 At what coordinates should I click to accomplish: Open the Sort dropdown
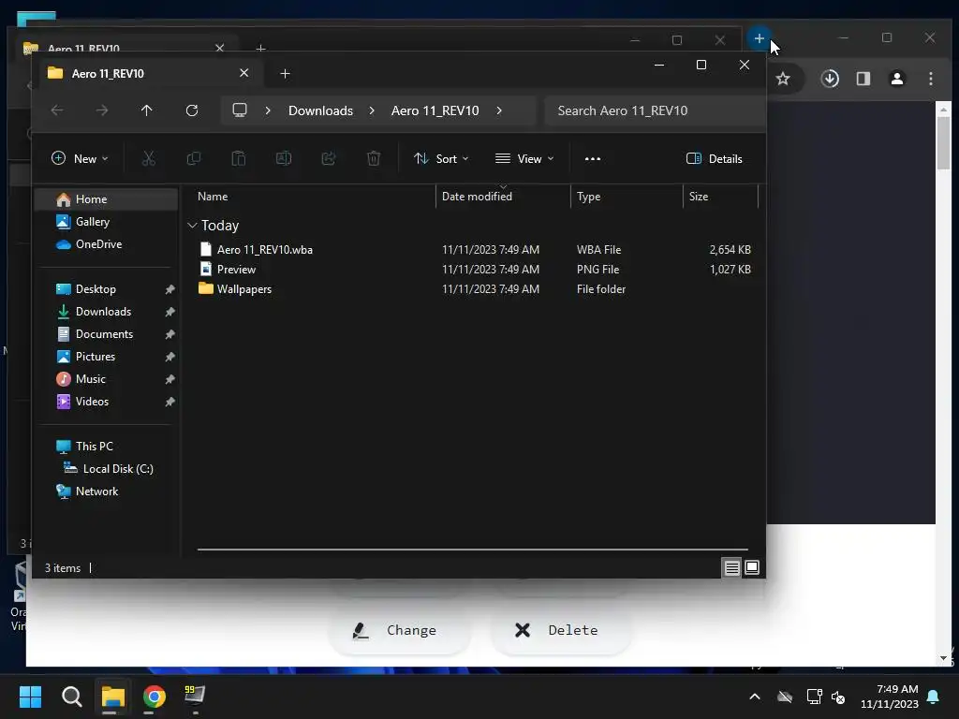[x=441, y=159]
